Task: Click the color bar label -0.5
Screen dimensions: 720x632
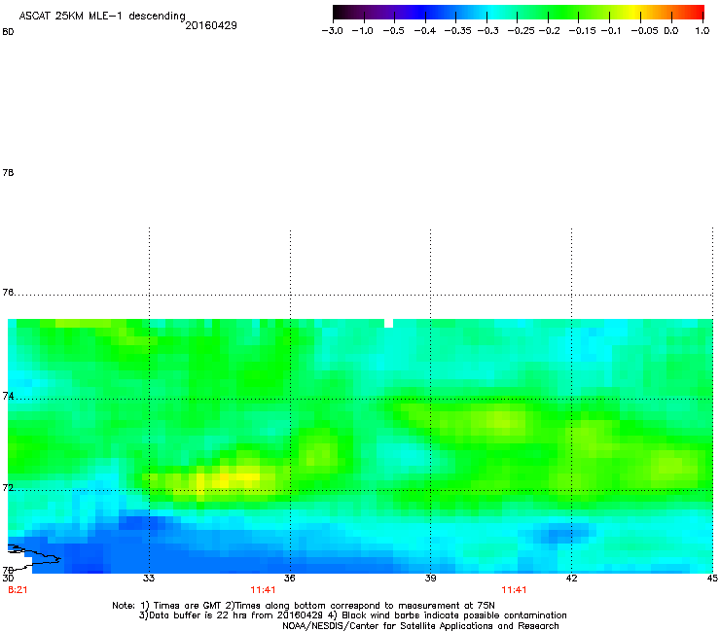Action: (x=393, y=31)
